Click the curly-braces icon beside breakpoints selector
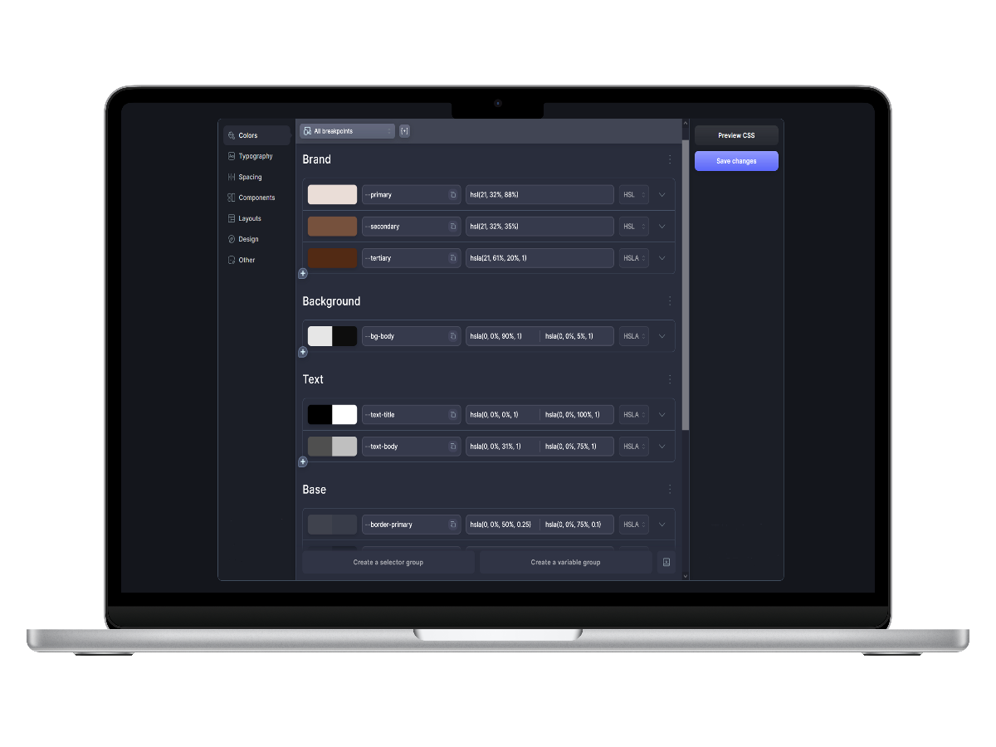Viewport: 996px width, 747px height. point(404,131)
